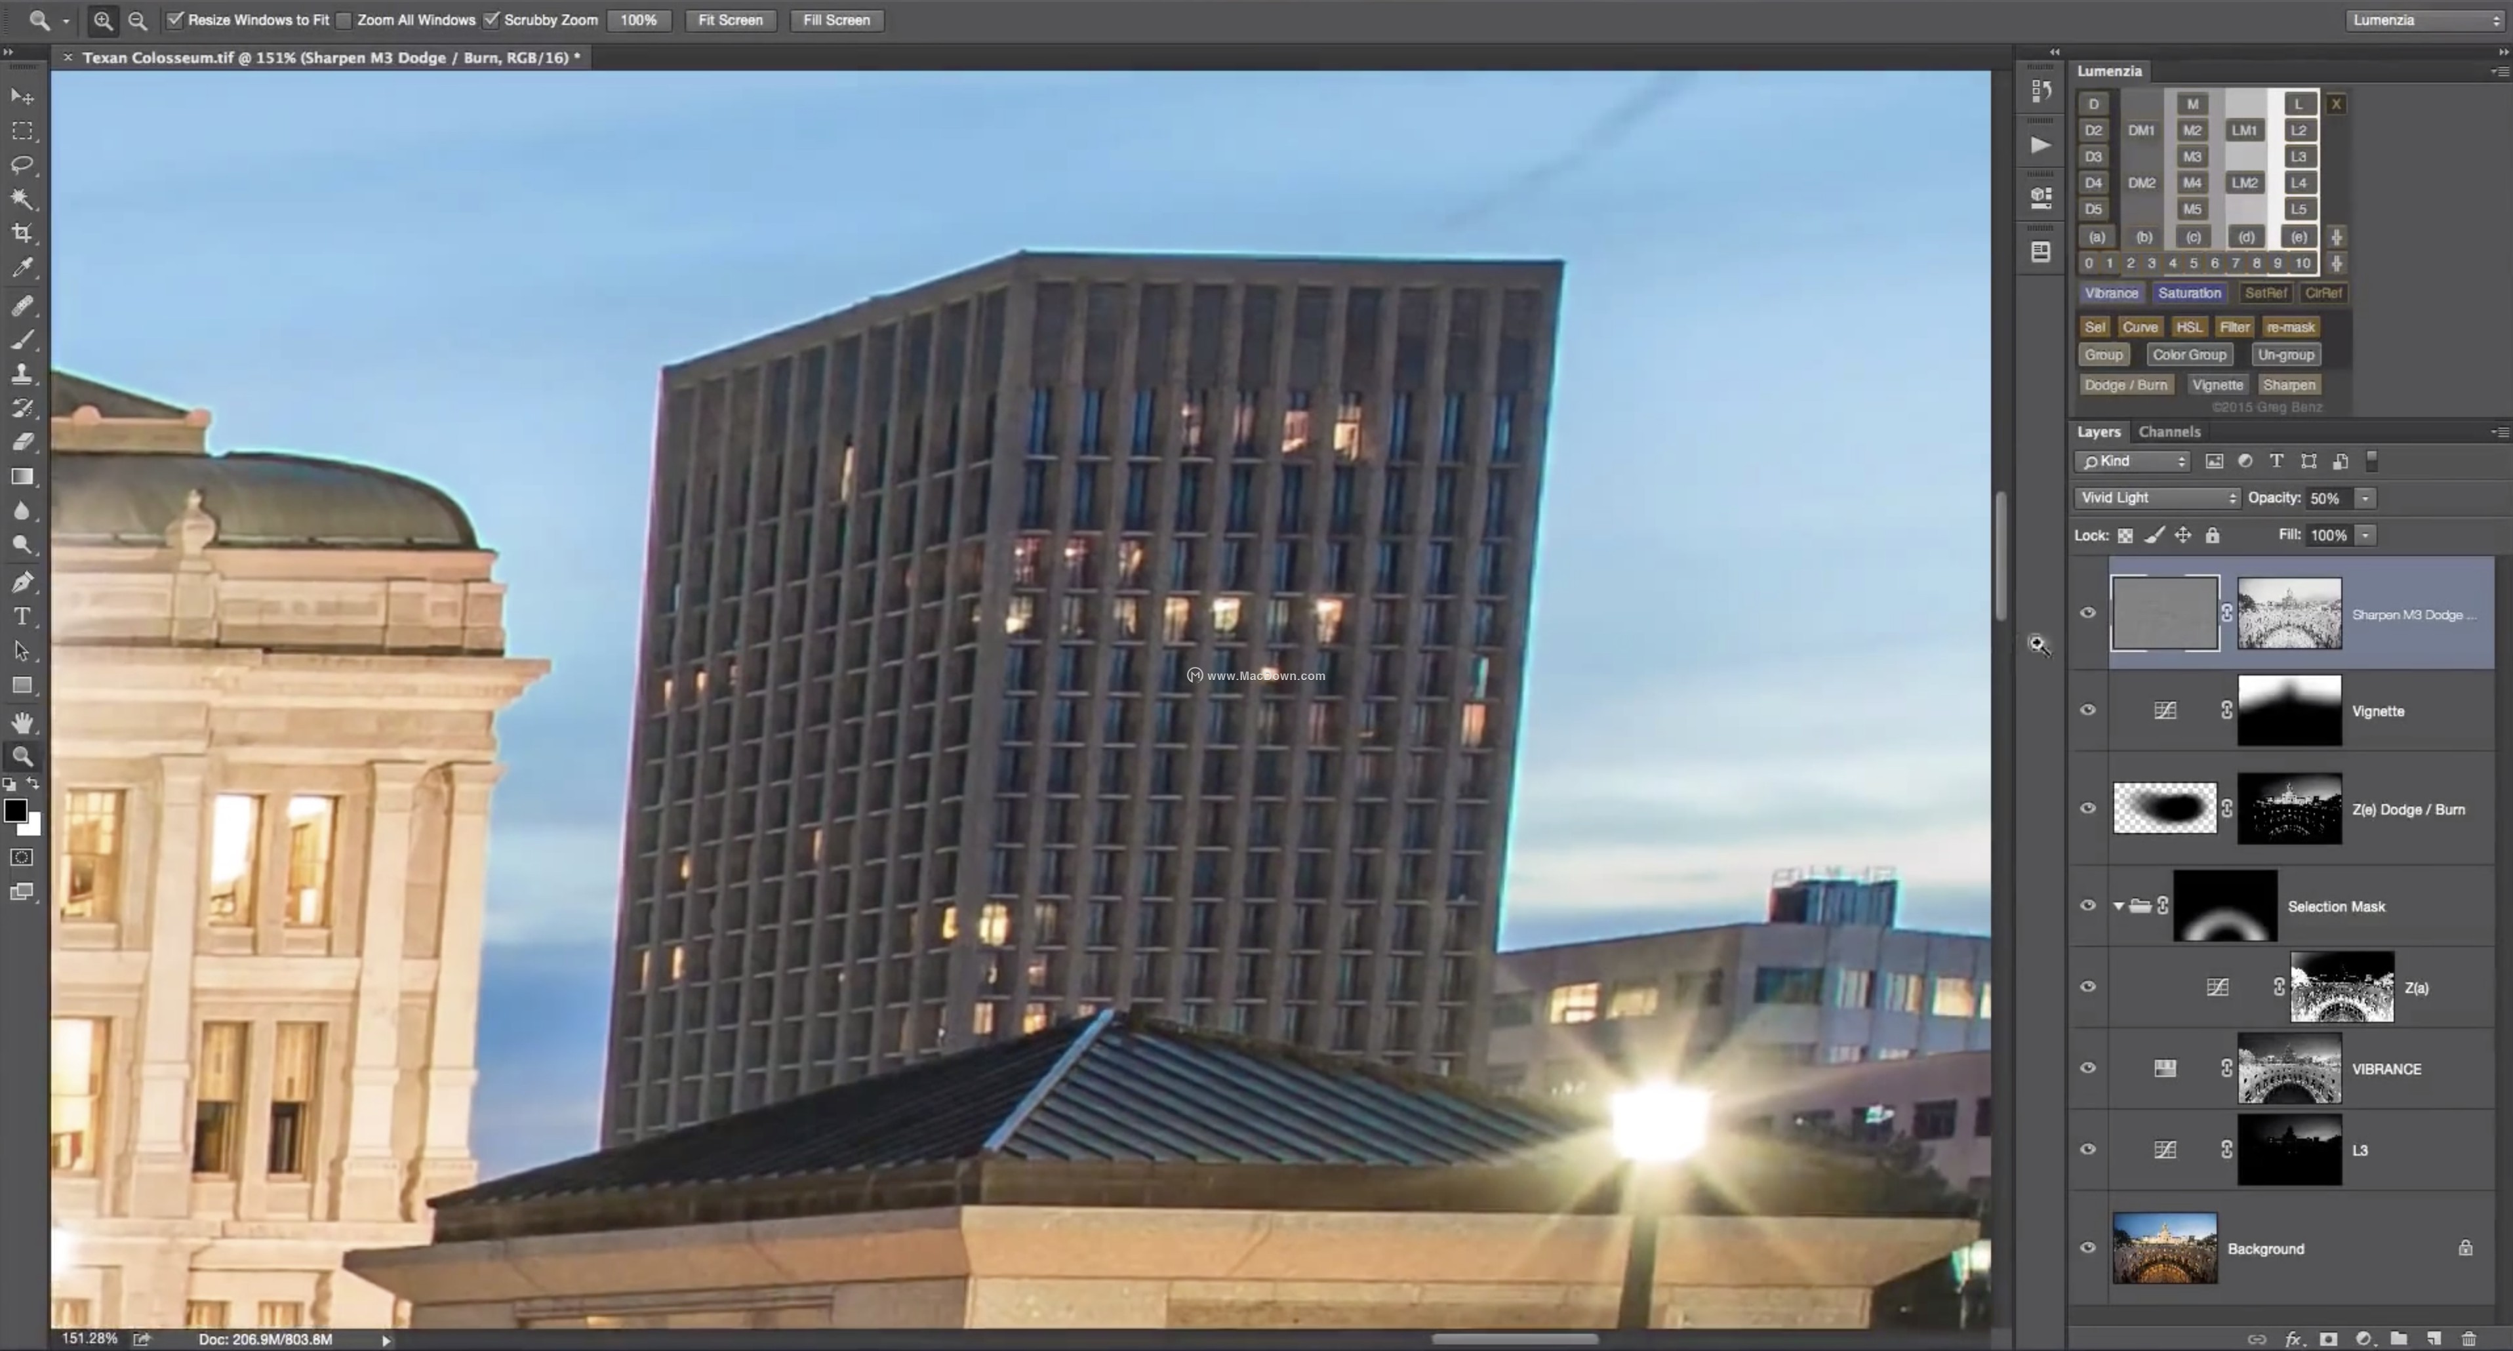Viewport: 2513px width, 1351px height.
Task: Click the Fit Screen button
Action: click(730, 20)
